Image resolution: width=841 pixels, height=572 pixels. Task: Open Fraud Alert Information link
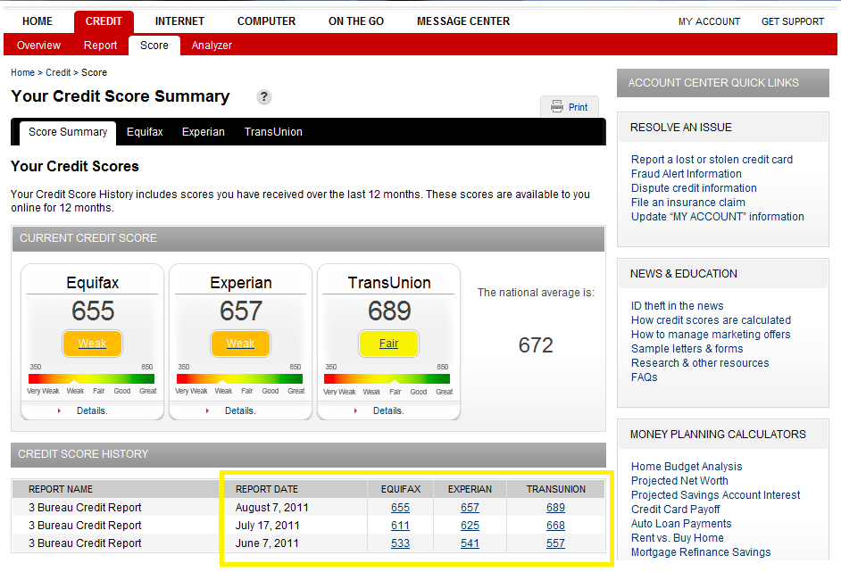pyautogui.click(x=686, y=174)
